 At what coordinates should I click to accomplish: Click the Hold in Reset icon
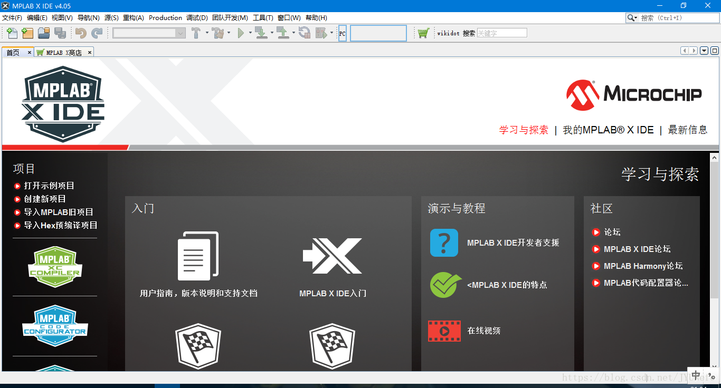(305, 33)
